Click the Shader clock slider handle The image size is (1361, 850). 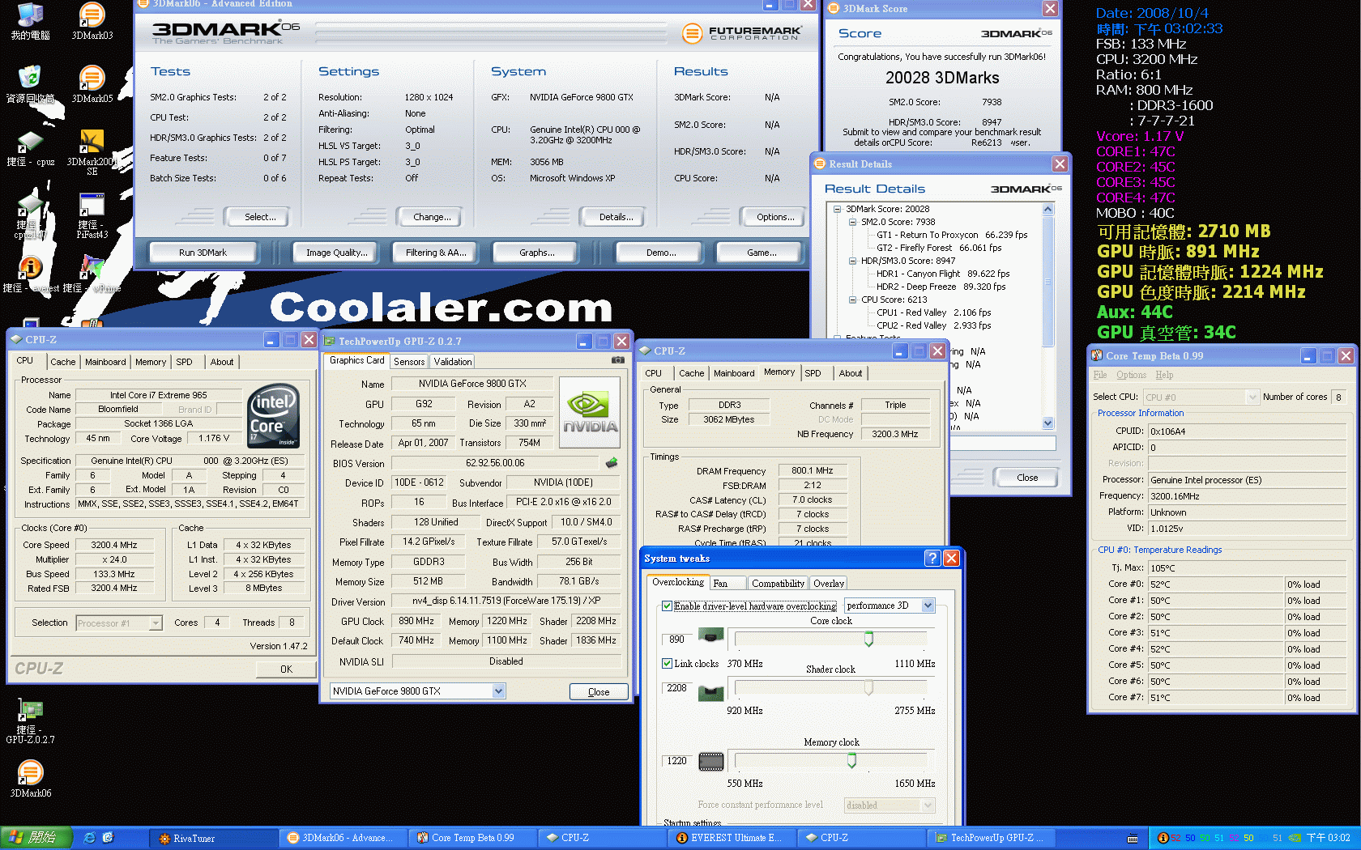coord(868,688)
